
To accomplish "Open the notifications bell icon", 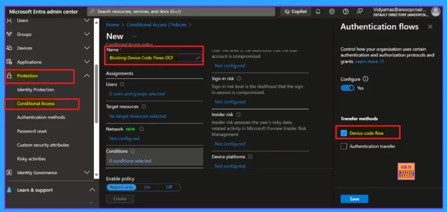I will click(x=318, y=12).
